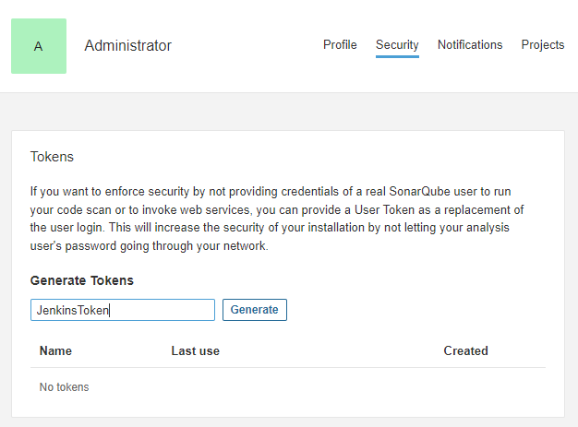
Task: Click the Tokens section heading
Action: pyautogui.click(x=52, y=157)
